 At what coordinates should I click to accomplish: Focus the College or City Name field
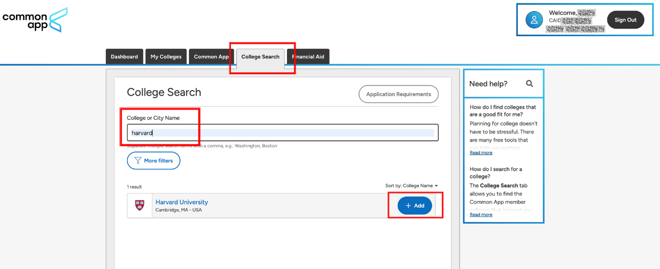pyautogui.click(x=283, y=133)
